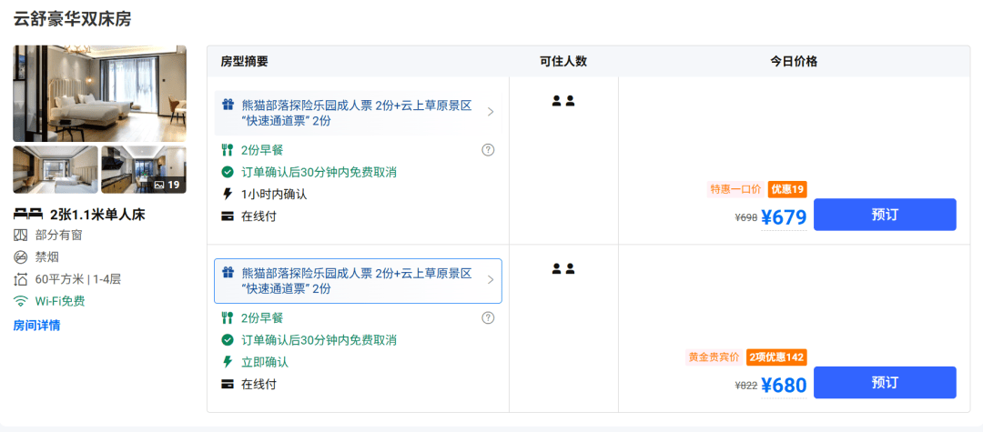
Task: Open breakfast help icon in first offer
Action: pos(488,150)
